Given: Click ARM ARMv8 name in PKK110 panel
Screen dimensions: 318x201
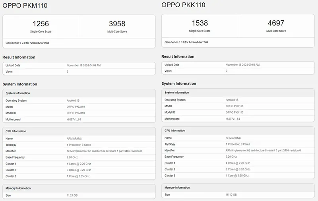Looking at the screenshot, I should [x=233, y=138].
